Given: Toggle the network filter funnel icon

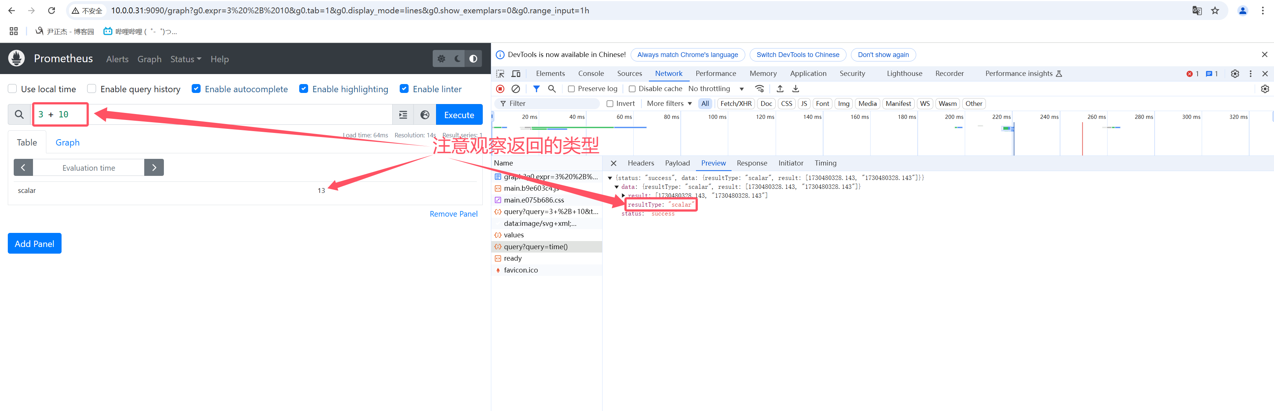Looking at the screenshot, I should pos(536,89).
